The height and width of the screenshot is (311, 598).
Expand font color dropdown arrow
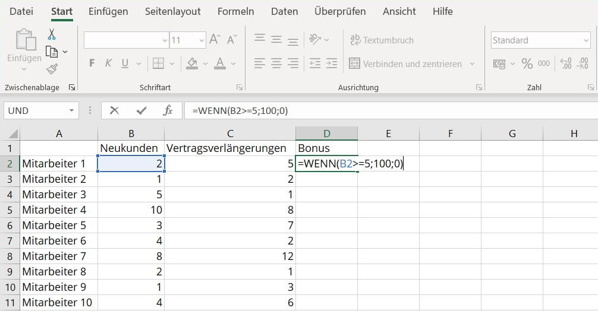pos(234,64)
